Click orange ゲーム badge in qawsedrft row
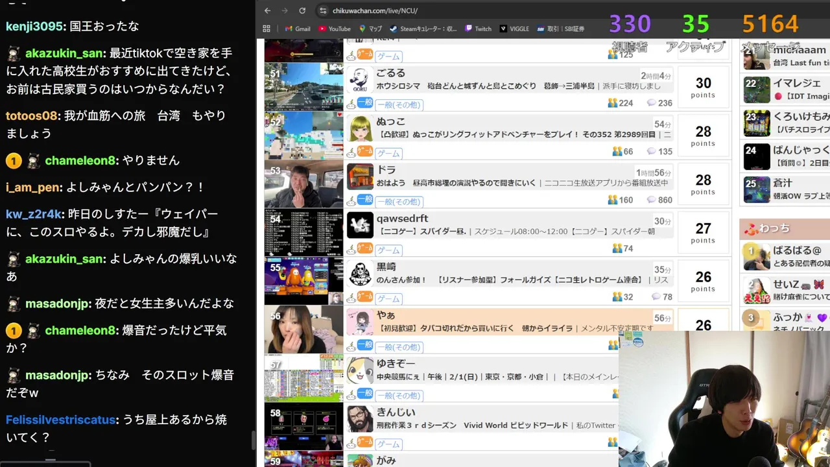830x467 pixels. point(364,248)
